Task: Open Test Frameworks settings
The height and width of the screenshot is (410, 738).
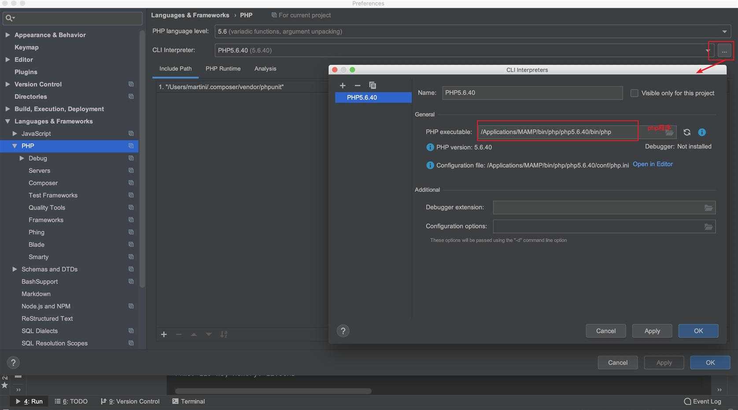Action: (53, 195)
